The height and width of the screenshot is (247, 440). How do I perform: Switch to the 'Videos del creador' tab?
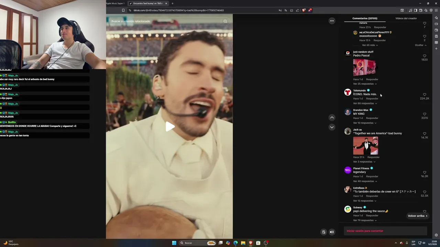(406, 18)
